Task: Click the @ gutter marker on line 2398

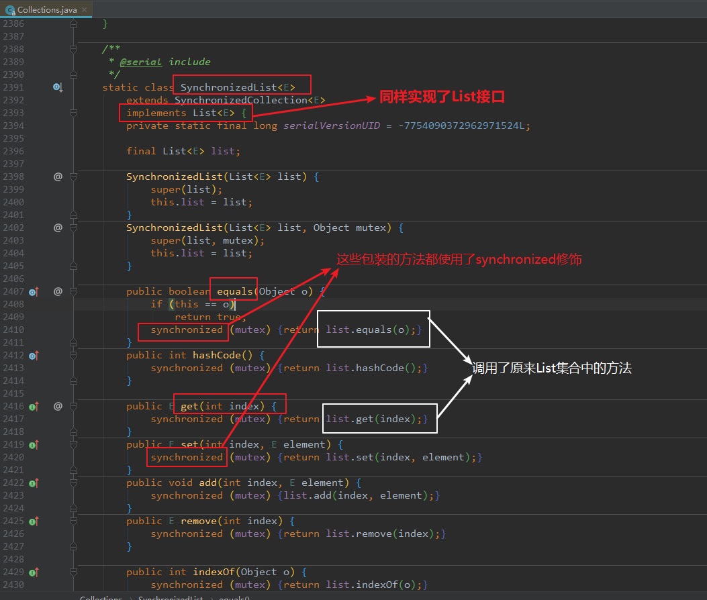Action: [x=58, y=177]
